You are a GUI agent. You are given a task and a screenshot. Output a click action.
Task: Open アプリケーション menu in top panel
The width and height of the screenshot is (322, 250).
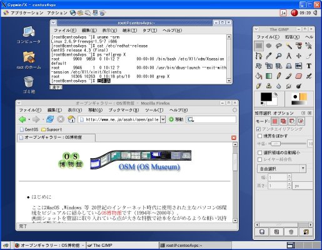(27, 13)
